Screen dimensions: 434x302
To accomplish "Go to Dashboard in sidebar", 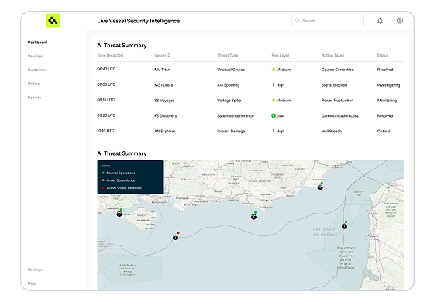I will (37, 43).
